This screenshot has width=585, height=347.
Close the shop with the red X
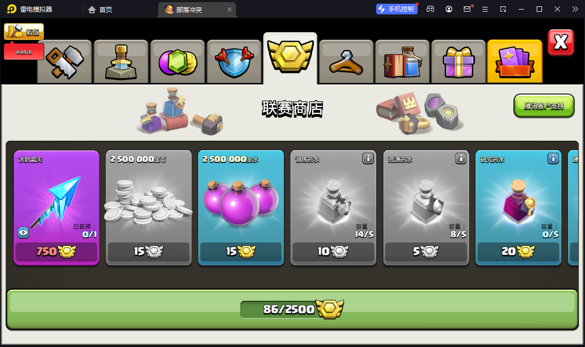click(561, 42)
